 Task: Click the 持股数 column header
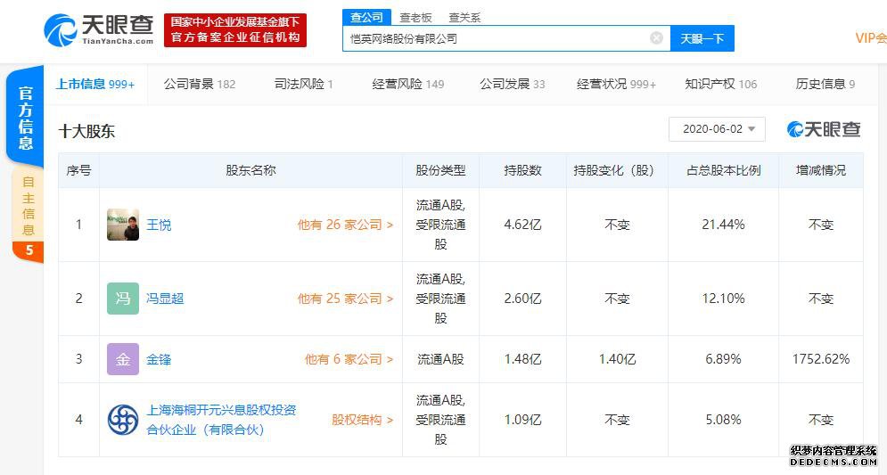(x=522, y=170)
